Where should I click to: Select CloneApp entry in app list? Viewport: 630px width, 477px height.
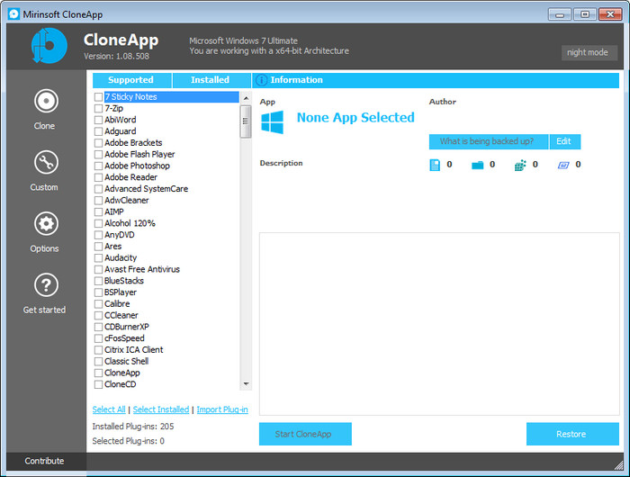pyautogui.click(x=122, y=373)
